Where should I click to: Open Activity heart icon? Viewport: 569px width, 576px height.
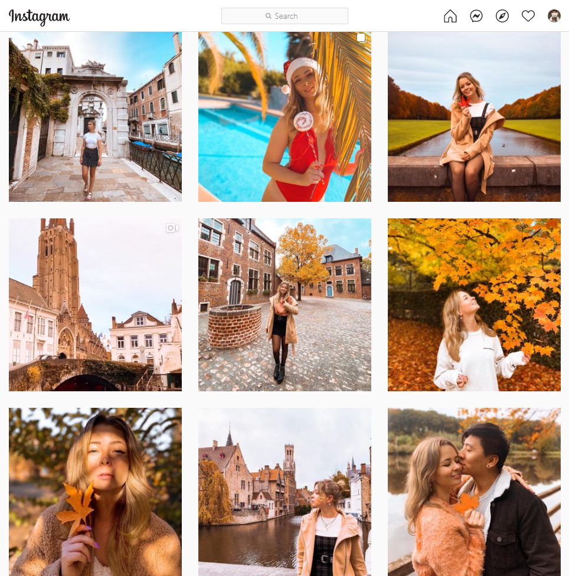[528, 16]
